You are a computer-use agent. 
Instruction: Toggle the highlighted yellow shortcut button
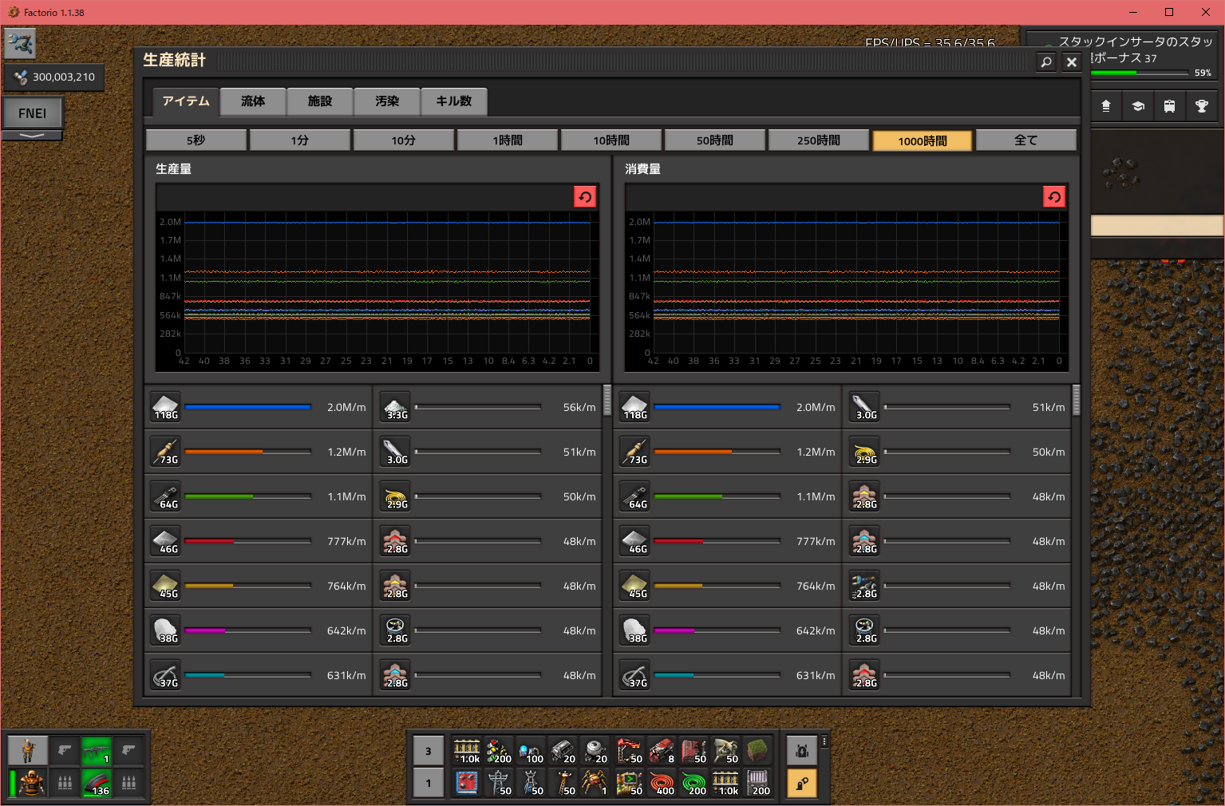(802, 783)
